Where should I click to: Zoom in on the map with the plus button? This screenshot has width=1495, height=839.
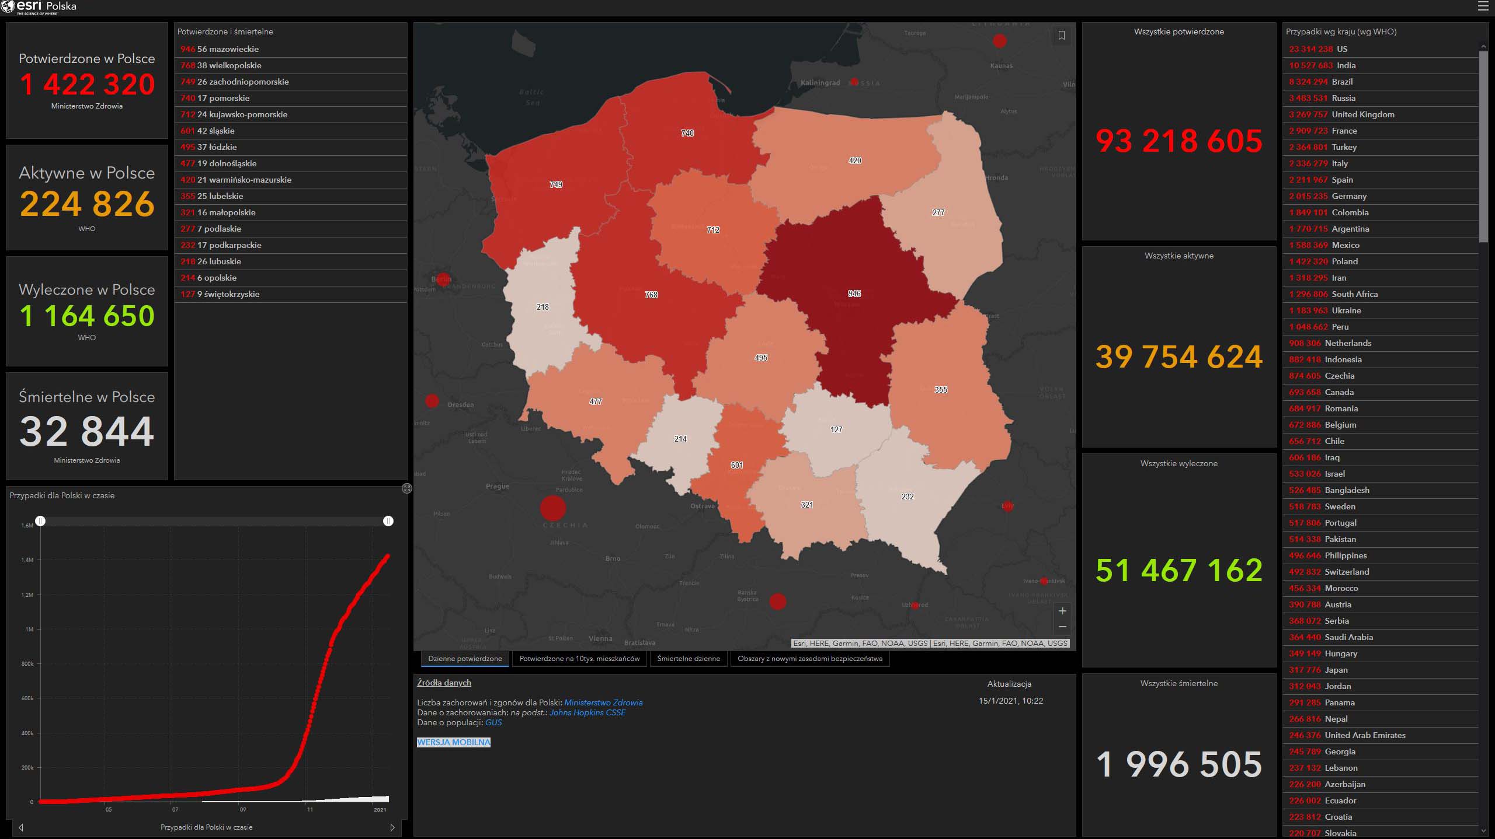1062,611
